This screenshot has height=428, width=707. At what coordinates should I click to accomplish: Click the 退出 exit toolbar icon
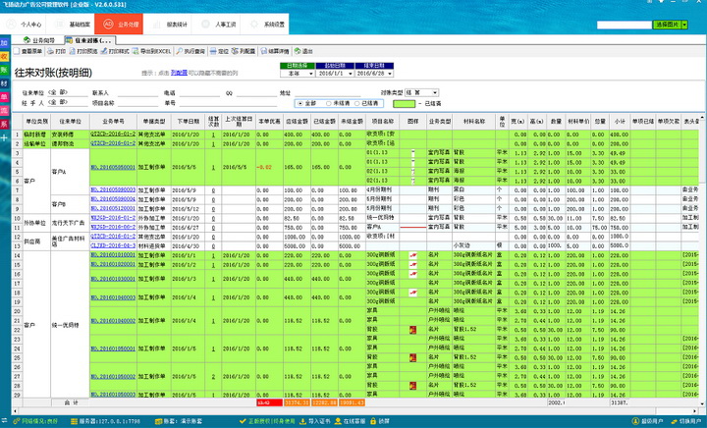point(305,50)
